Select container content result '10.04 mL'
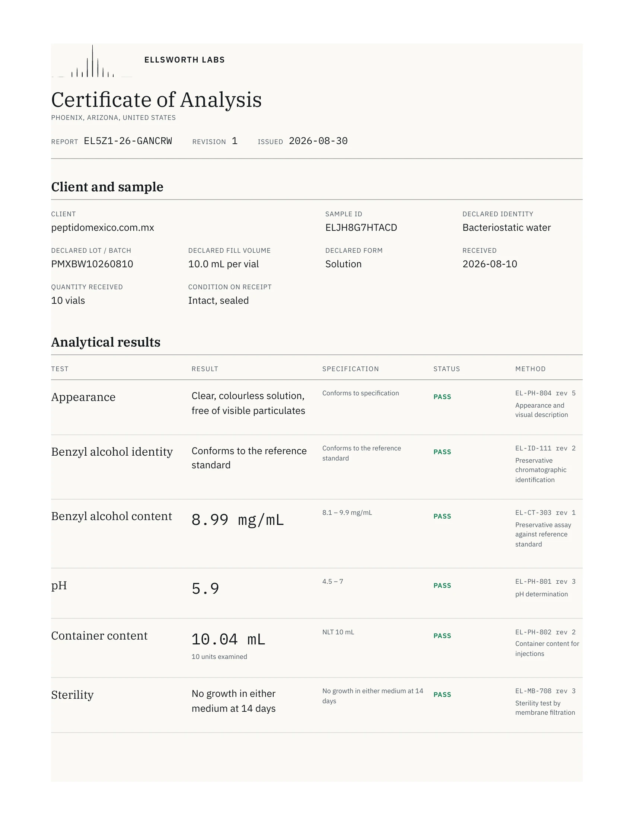 pyautogui.click(x=228, y=639)
